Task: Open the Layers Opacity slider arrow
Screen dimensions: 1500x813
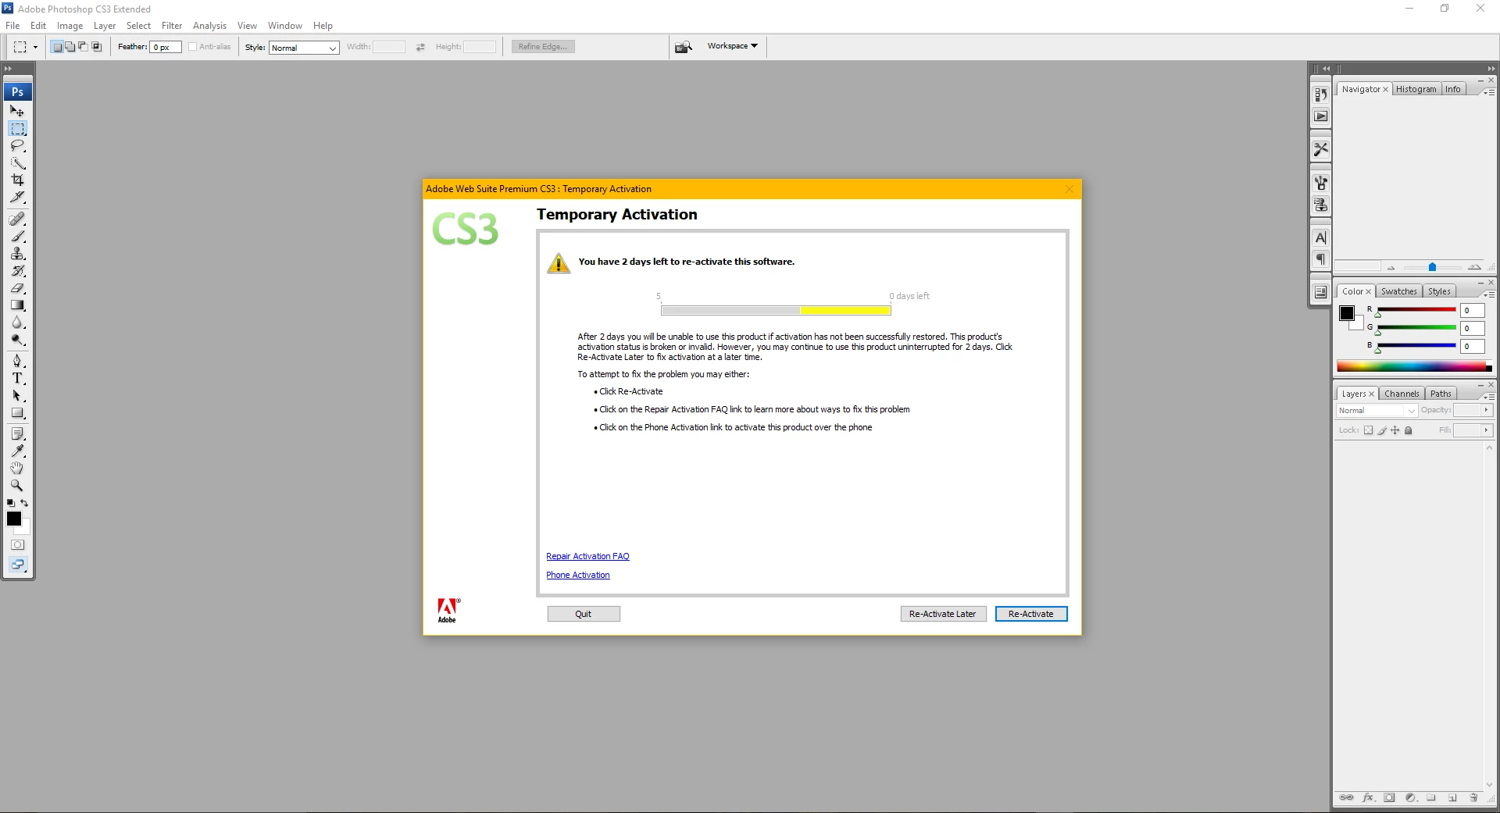Action: (x=1486, y=410)
